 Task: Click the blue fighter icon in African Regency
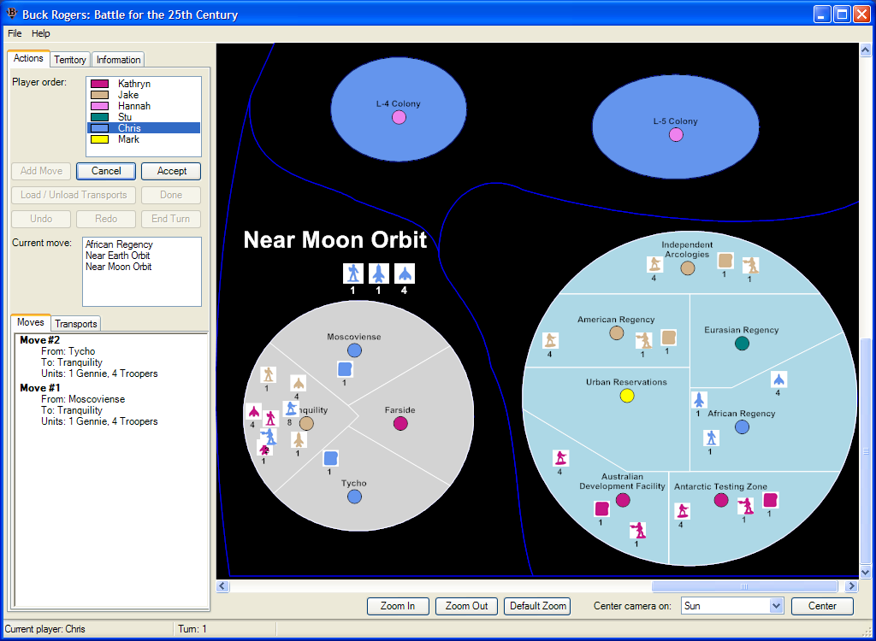point(778,379)
